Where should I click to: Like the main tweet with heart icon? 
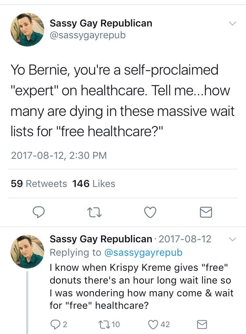[150, 213]
